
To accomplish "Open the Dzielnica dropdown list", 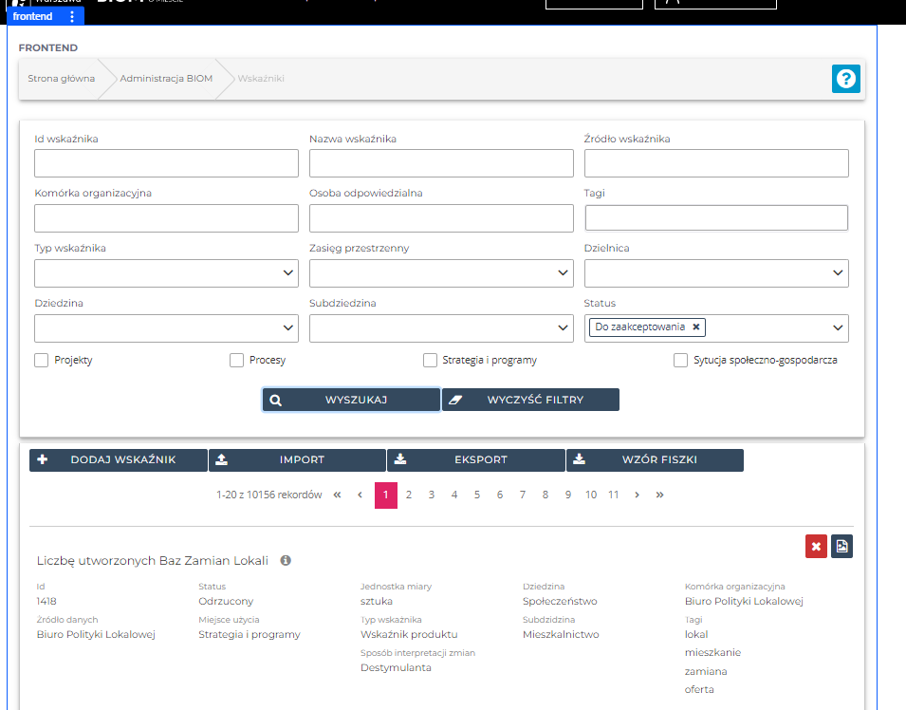I will click(x=716, y=273).
